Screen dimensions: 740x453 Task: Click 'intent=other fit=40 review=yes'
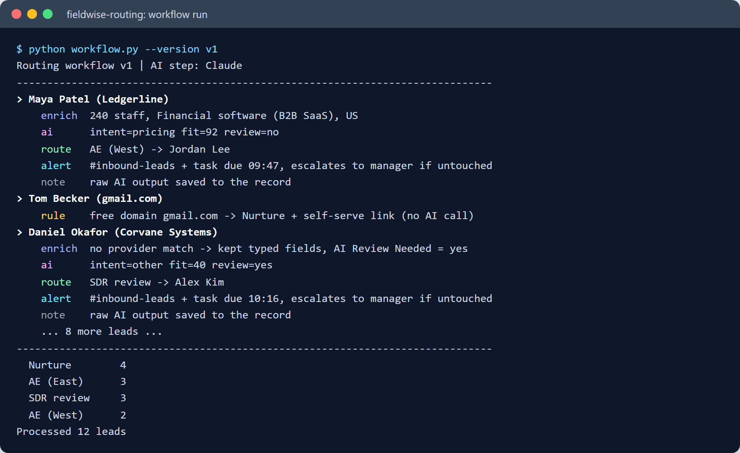pyautogui.click(x=181, y=265)
